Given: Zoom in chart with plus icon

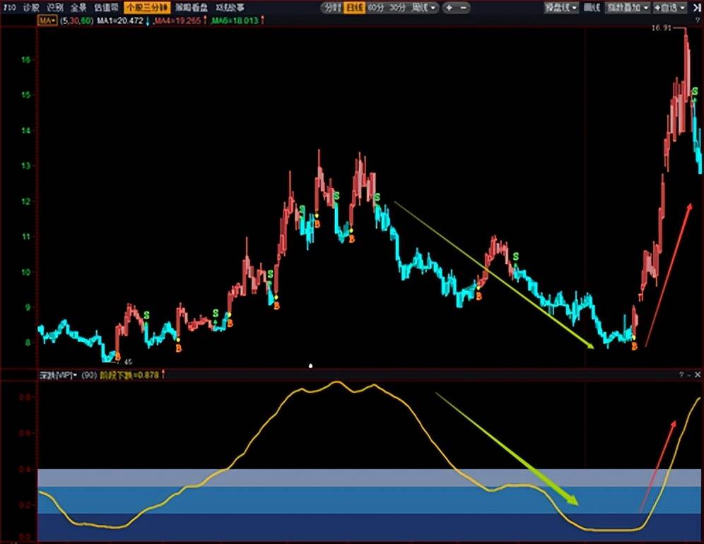Looking at the screenshot, I should tap(449, 8).
